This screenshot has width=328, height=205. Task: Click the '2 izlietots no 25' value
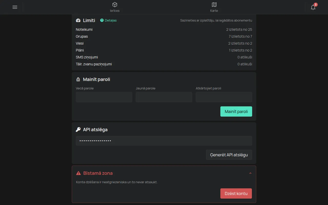click(239, 29)
